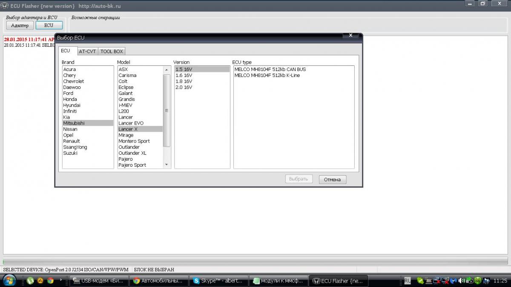511x287 pixels.
Task: Select Honda in the Brand list
Action: coord(70,99)
